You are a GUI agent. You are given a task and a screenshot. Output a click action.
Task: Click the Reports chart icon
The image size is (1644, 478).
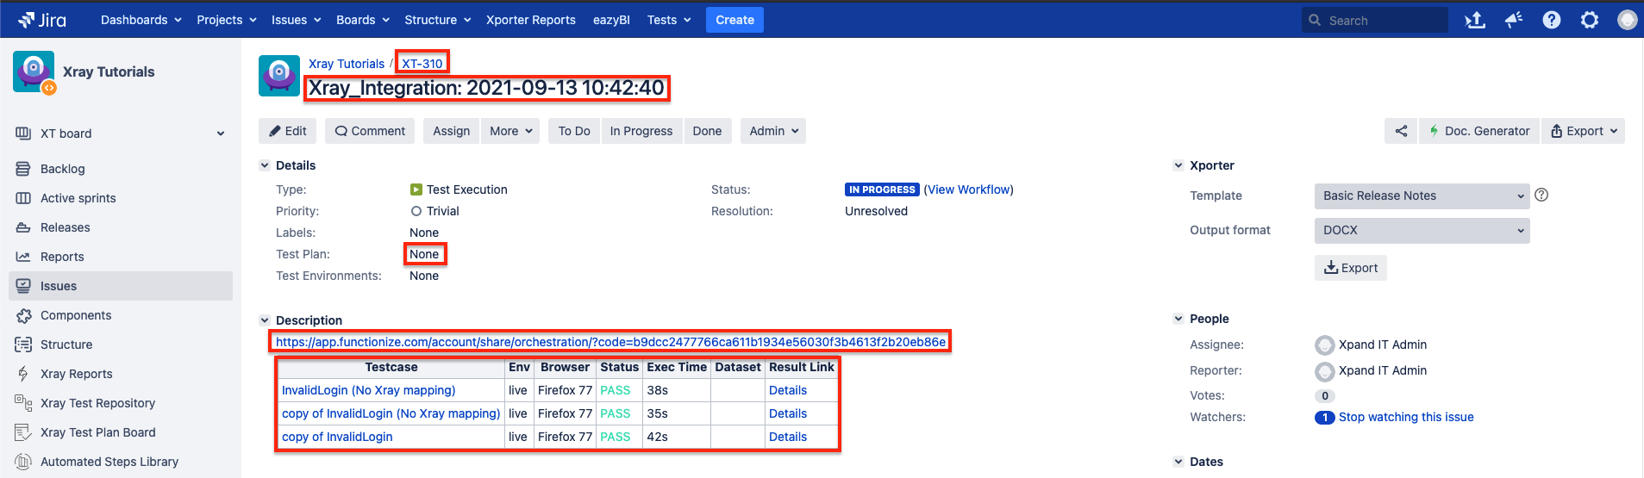(23, 257)
